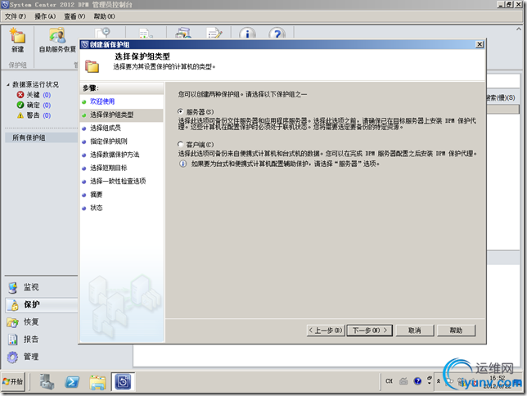
Task: Select the 选择组成员 step
Action: point(106,128)
